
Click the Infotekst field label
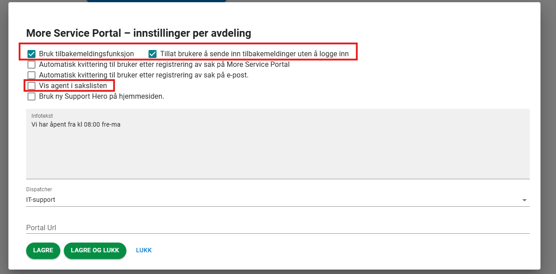(x=42, y=116)
